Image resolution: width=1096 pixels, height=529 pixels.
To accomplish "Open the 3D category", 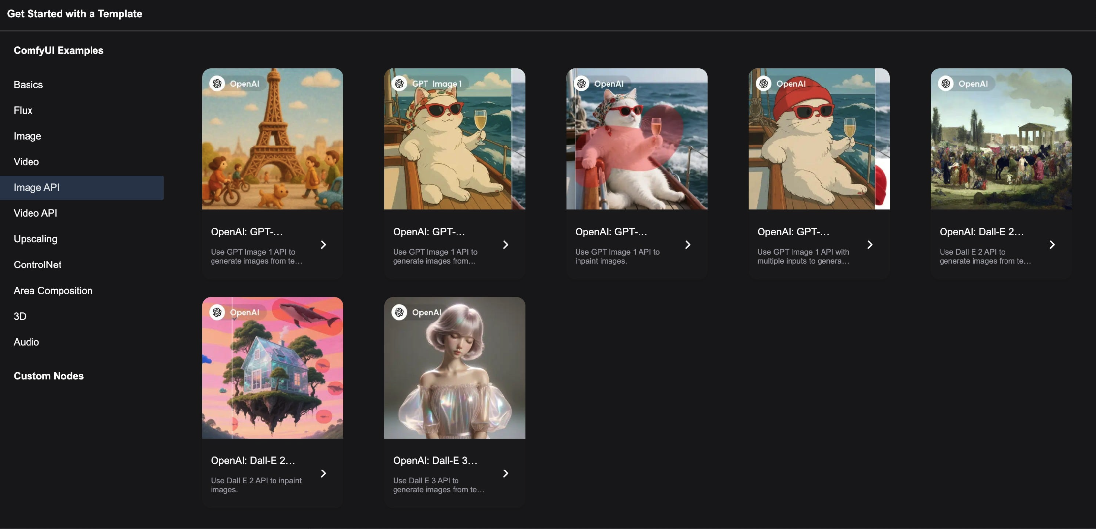I will click(x=82, y=316).
